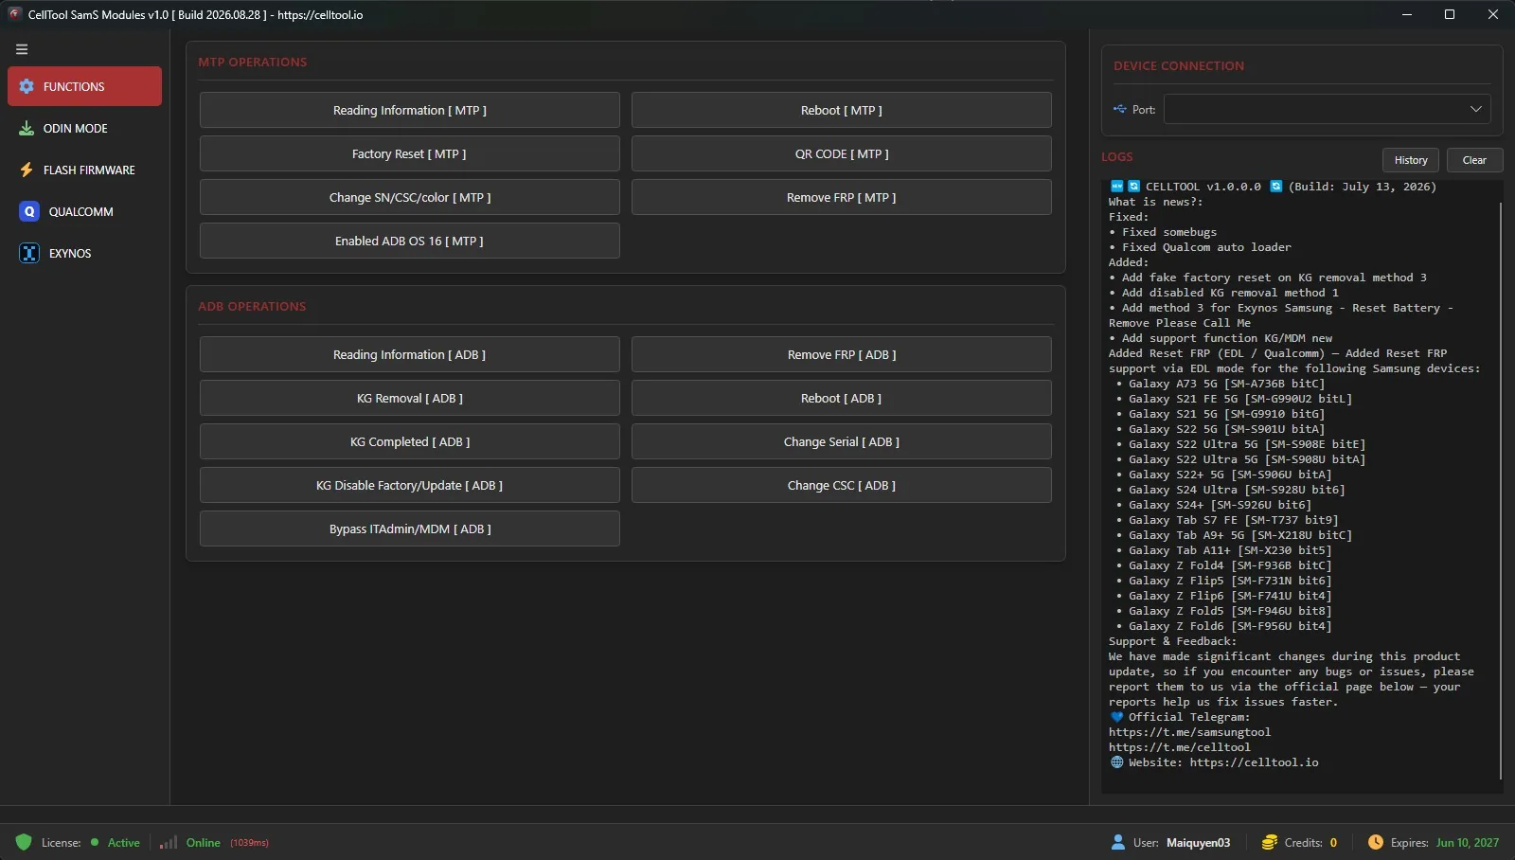Switch to ODIN MODE
1515x860 pixels.
pos(84,128)
